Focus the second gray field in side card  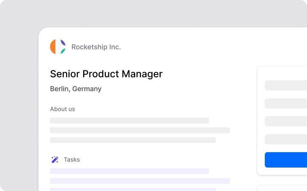coord(286,103)
